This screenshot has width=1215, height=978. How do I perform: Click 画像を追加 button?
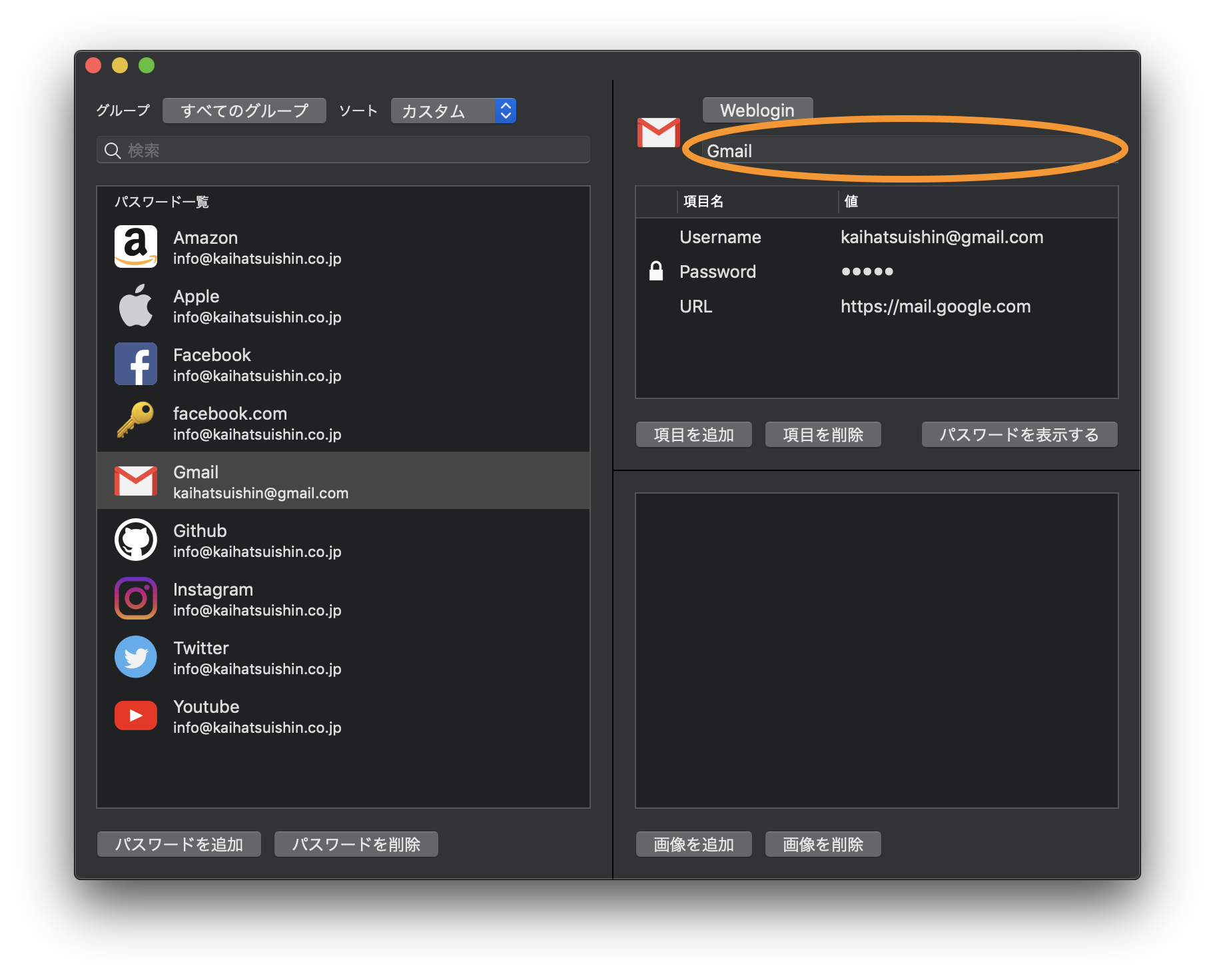point(694,844)
